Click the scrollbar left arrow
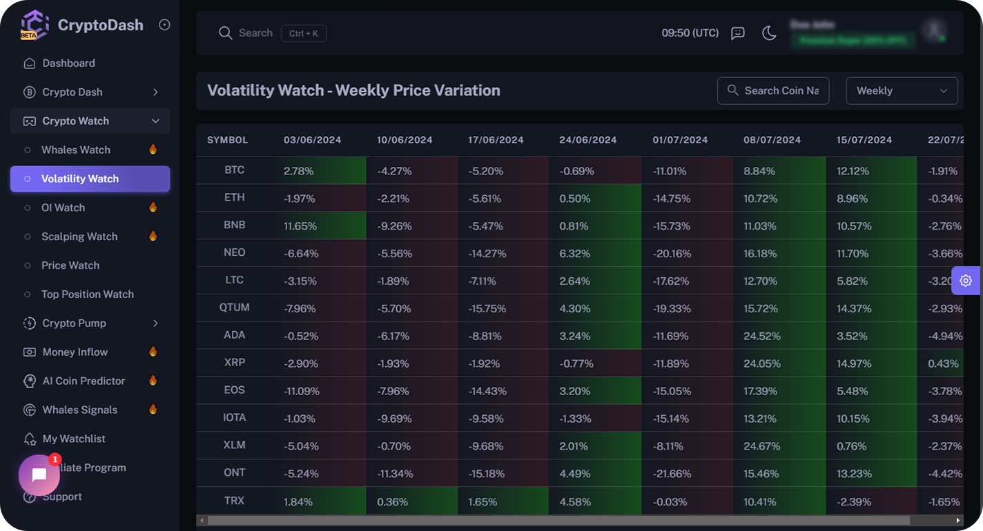Viewport: 983px width, 531px height. pos(201,521)
